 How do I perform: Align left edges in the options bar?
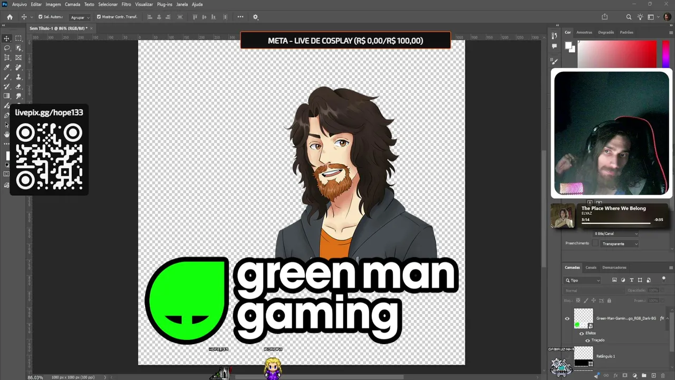[150, 17]
